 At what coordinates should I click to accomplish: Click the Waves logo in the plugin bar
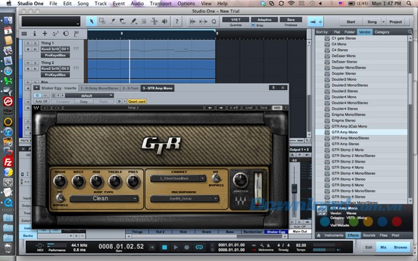pyautogui.click(x=37, y=108)
